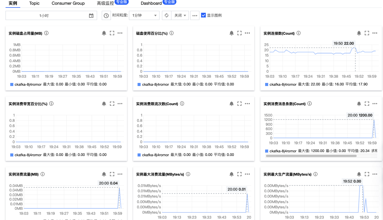Open alarm bell for 磁盘使用百分比 chart
This screenshot has width=383, height=220.
pos(232,33)
